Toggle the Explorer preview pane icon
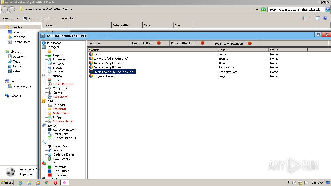Image resolution: width=331 pixels, height=186 pixels. point(318,18)
